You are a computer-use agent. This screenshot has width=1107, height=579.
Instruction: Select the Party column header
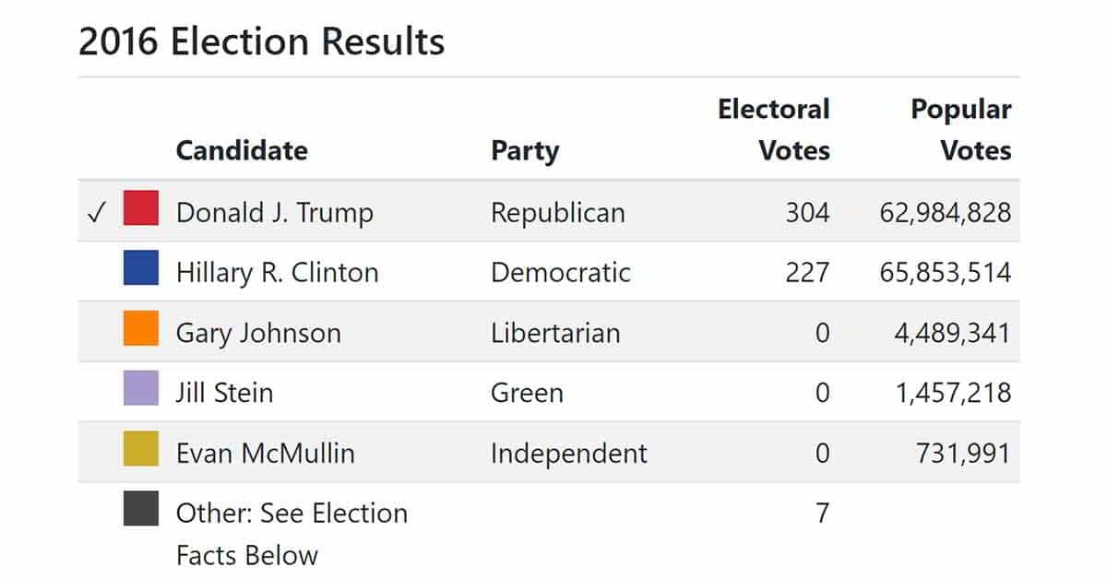point(525,150)
